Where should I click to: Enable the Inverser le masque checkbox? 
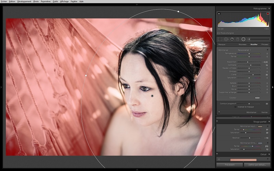(x=235, y=107)
